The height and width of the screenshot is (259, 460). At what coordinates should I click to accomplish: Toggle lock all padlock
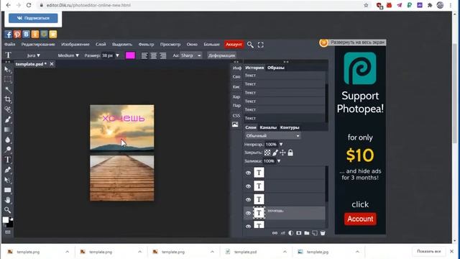coord(290,153)
